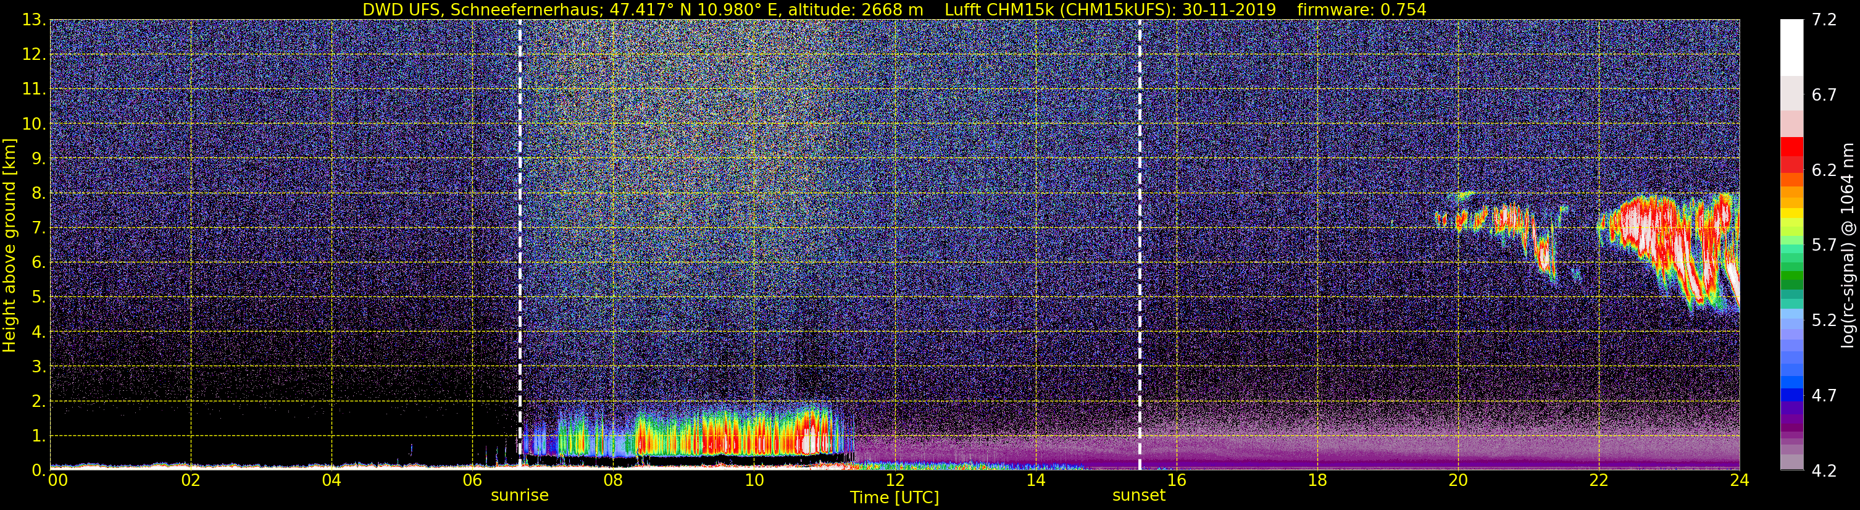Click the y-axis tick label '0.'
This screenshot has width=1860, height=510.
point(38,470)
